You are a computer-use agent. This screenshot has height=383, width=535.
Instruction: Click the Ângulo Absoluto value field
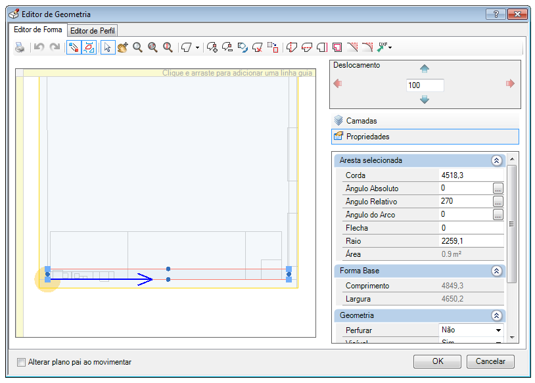[x=465, y=189]
